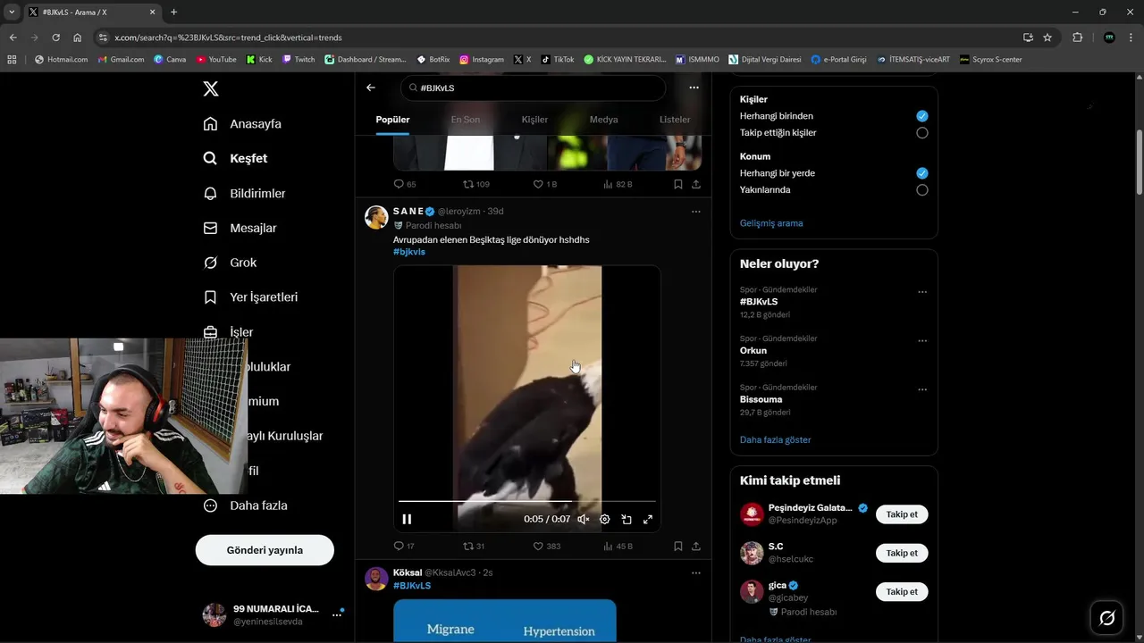Open YouTube bookmark in bookmarks bar
Viewport: 1144px width, 643px height.
(216, 59)
